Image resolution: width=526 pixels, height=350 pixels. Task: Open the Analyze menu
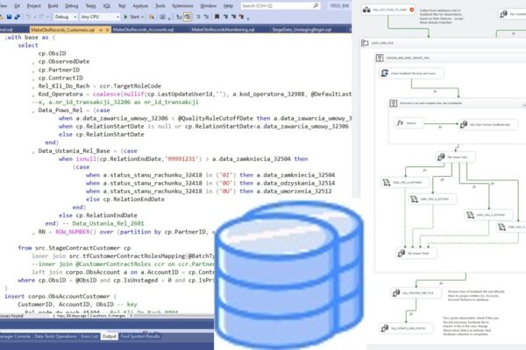[x=140, y=6]
